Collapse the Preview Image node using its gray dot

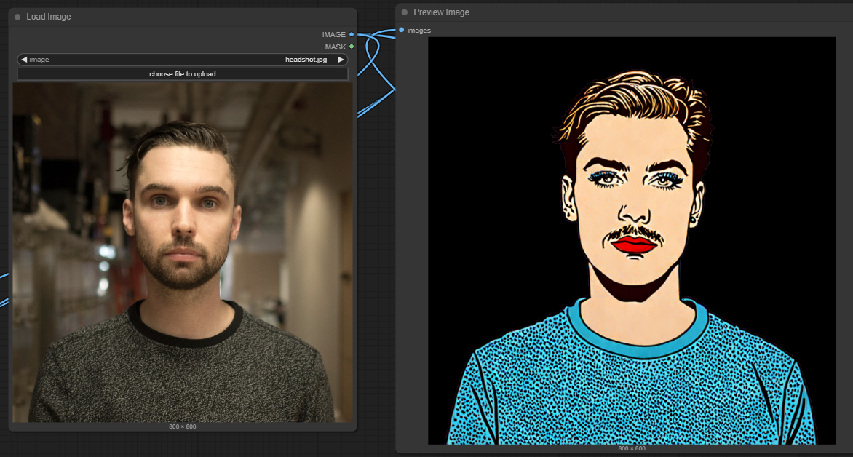click(404, 12)
